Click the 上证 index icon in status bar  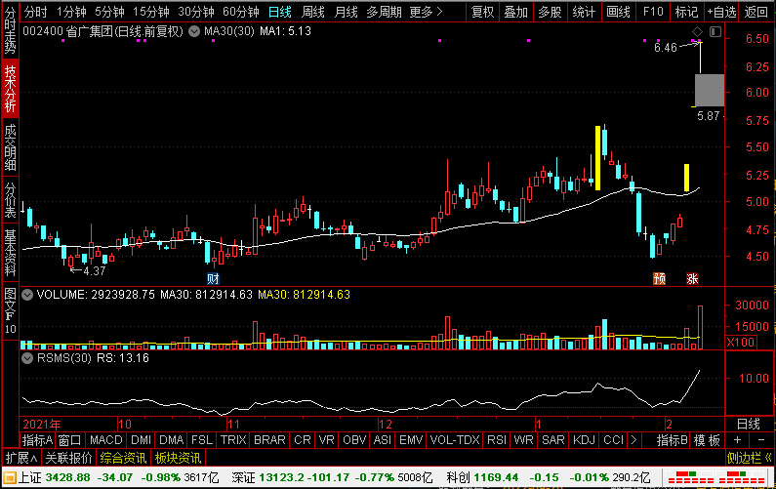tap(10, 477)
